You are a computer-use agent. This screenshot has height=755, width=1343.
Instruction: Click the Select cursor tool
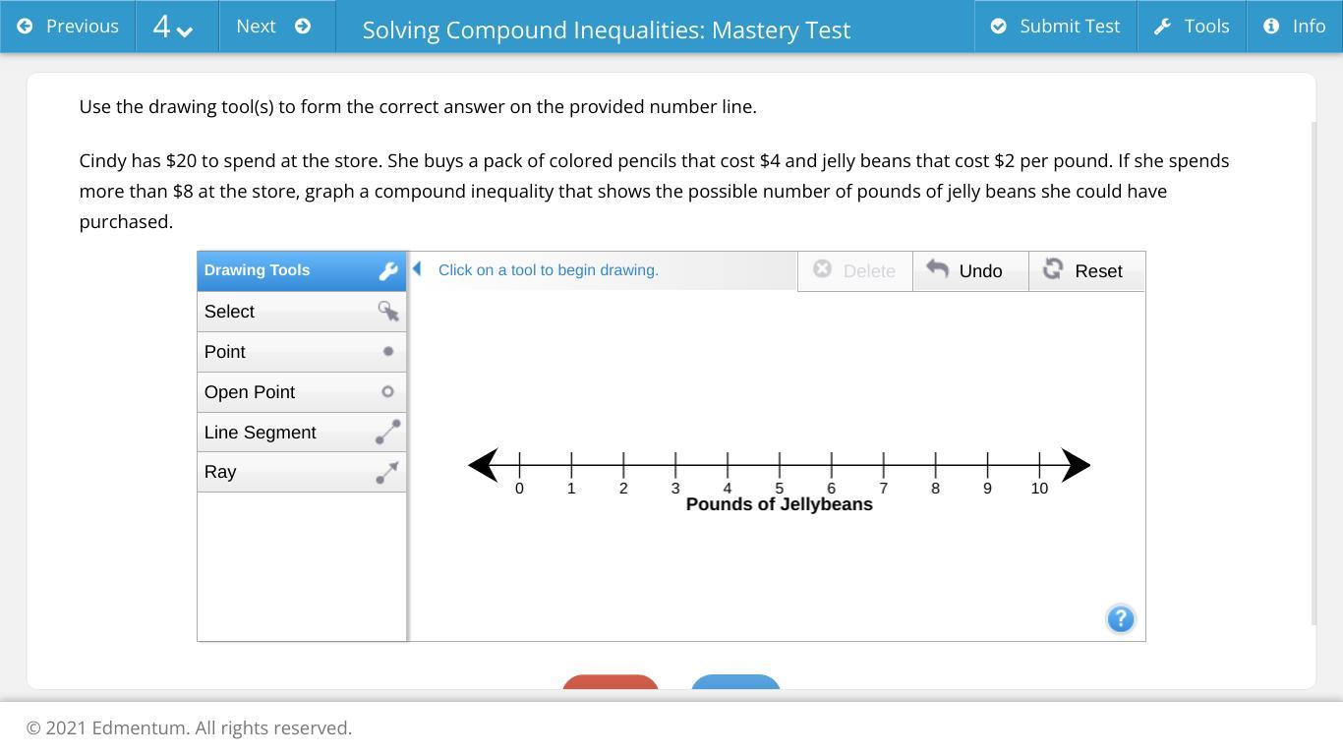click(302, 312)
